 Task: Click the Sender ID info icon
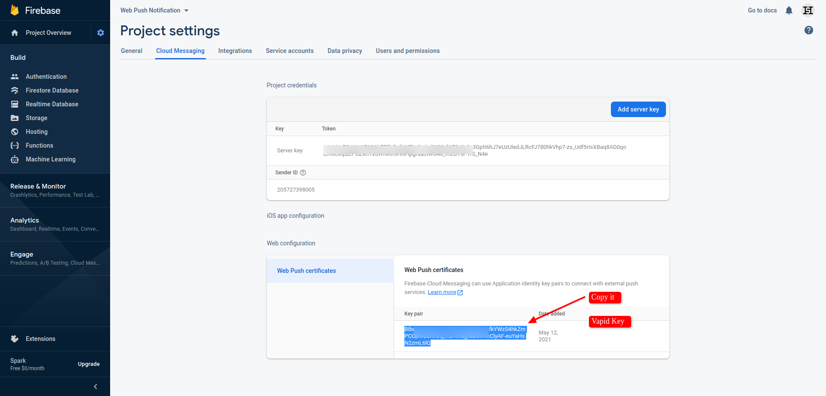[303, 173]
